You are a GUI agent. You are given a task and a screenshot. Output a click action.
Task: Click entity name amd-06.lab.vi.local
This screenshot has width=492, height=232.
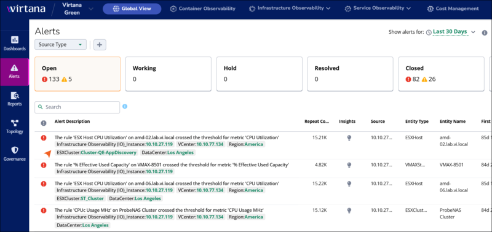tap(454, 187)
